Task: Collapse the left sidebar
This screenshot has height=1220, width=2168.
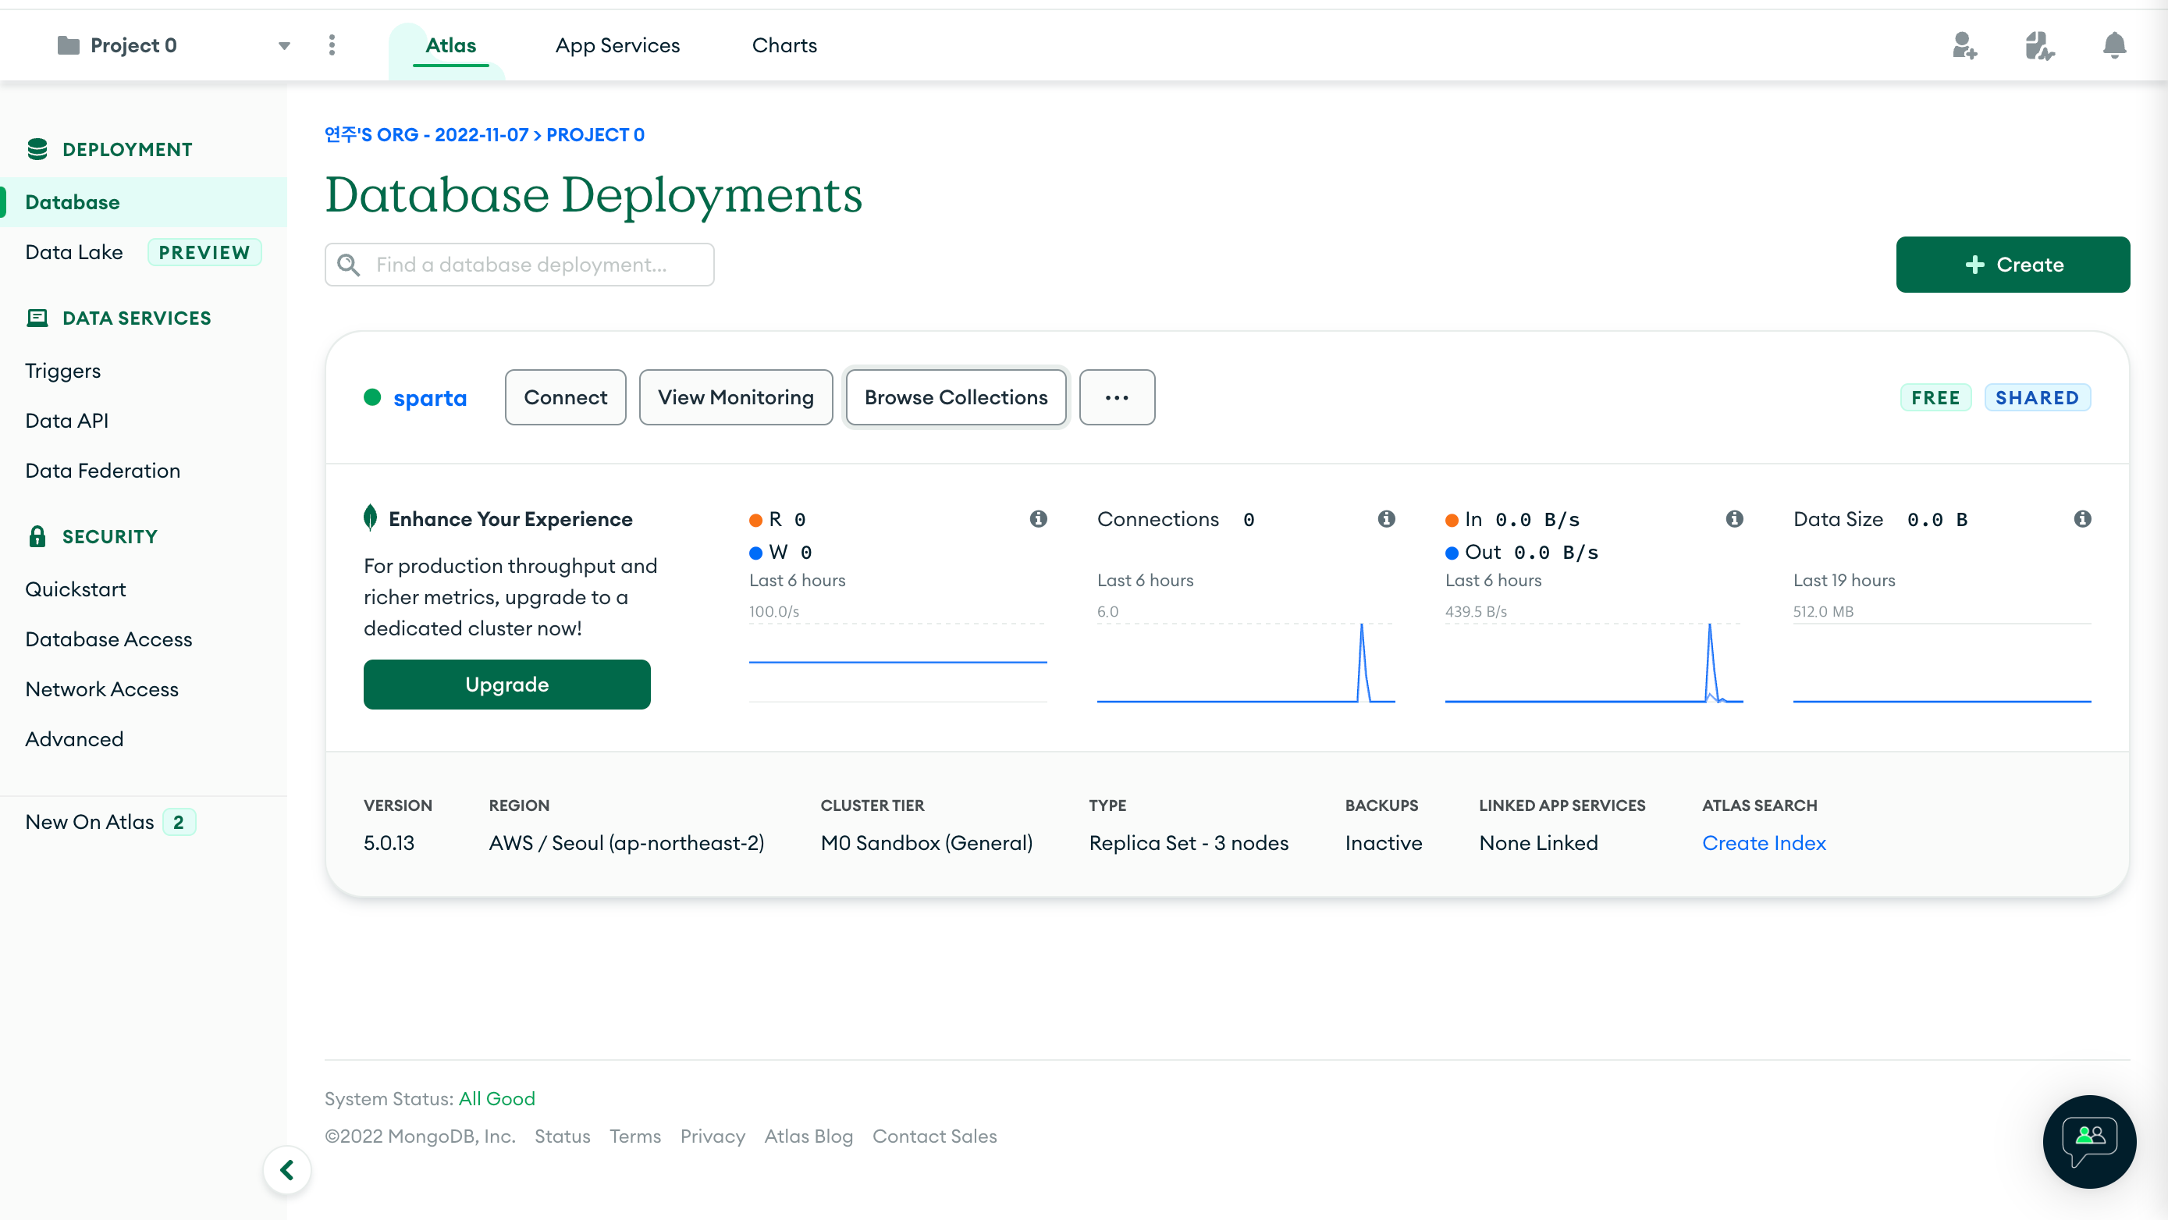Action: tap(287, 1169)
